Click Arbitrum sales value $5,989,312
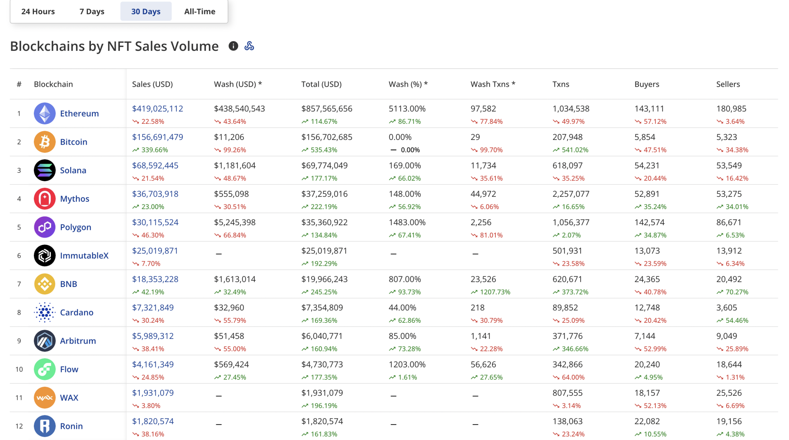 (x=153, y=336)
